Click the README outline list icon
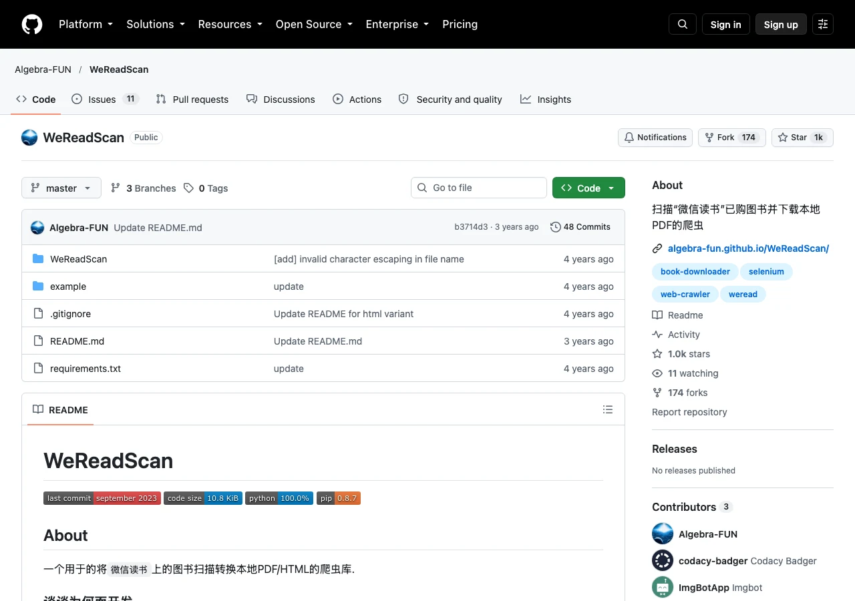The image size is (855, 601). coord(608,409)
